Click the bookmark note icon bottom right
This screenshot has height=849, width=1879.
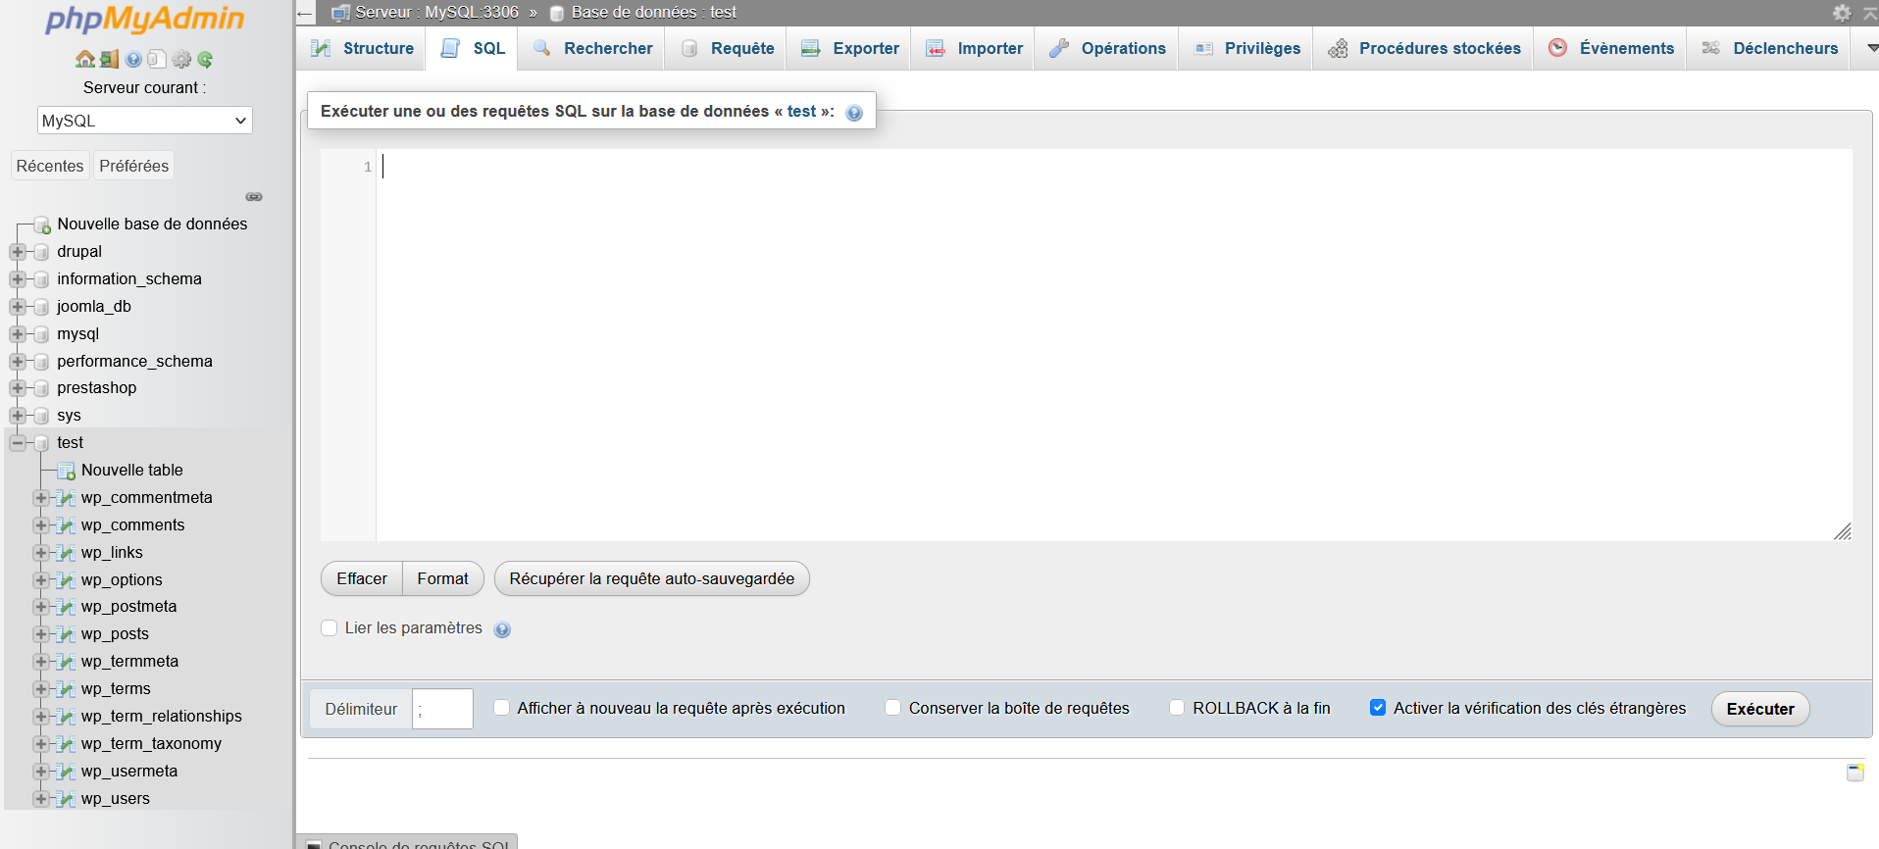[x=1855, y=773]
